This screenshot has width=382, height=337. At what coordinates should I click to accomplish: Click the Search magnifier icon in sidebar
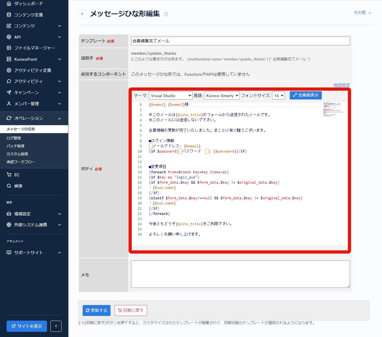(x=9, y=186)
